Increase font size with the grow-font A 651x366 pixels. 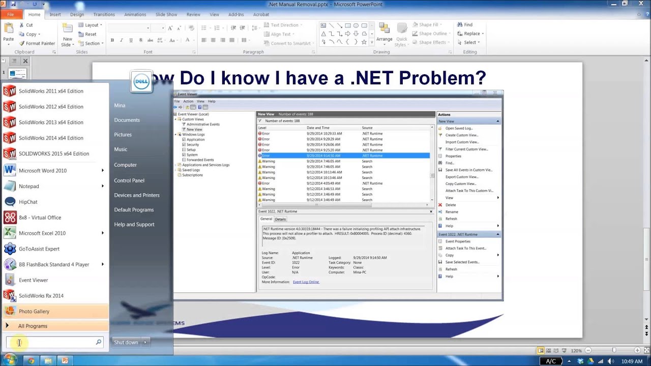point(170,28)
